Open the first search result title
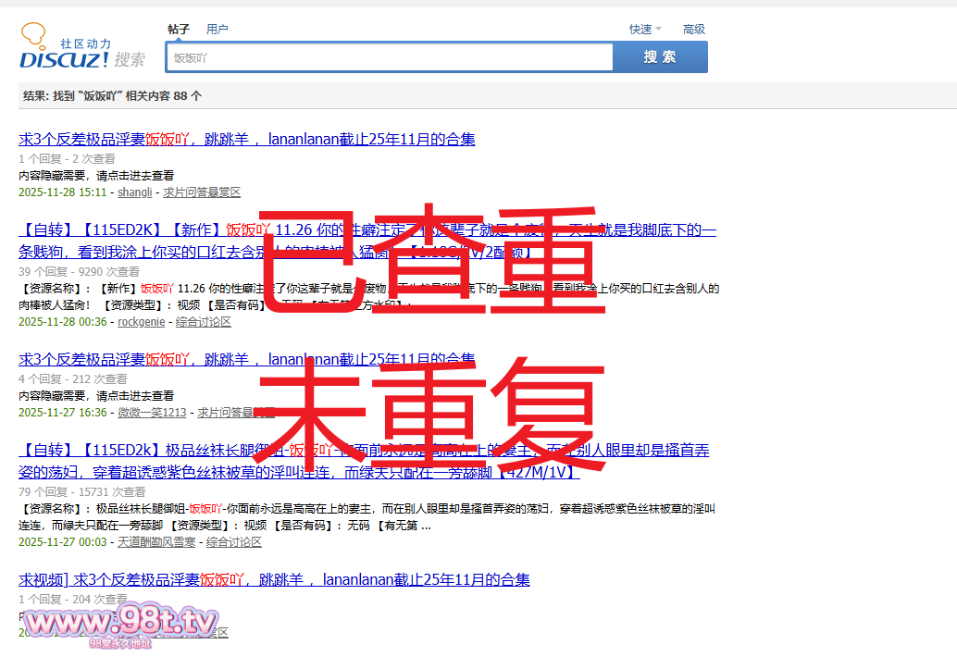The width and height of the screenshot is (957, 657). tap(247, 140)
